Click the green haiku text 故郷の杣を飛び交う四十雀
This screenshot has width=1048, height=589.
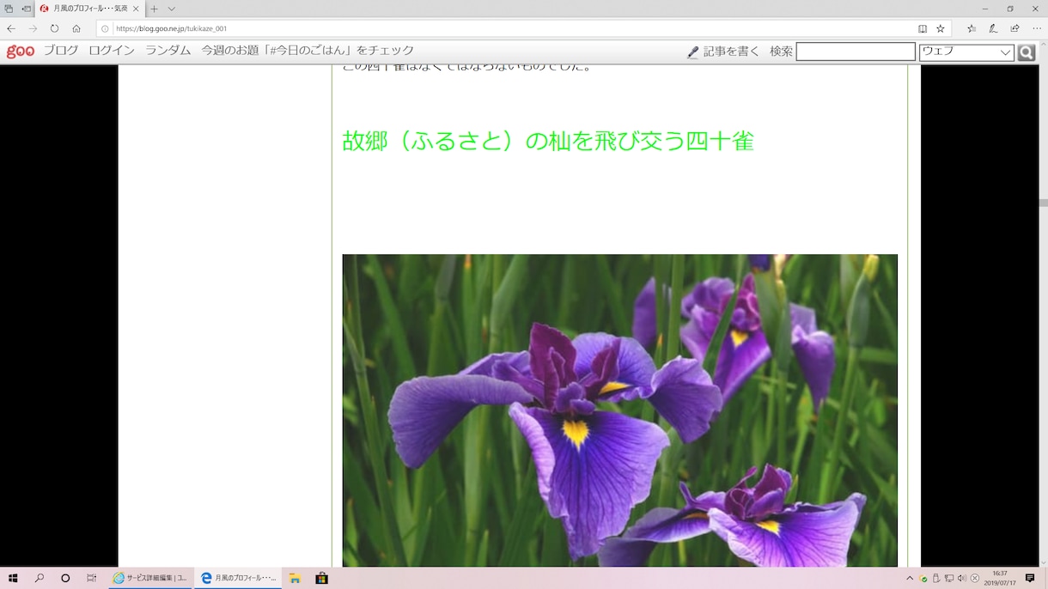click(548, 141)
